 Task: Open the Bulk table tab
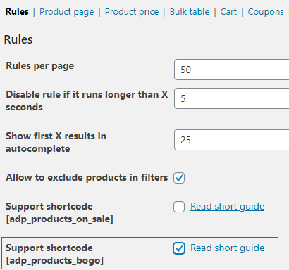190,12
